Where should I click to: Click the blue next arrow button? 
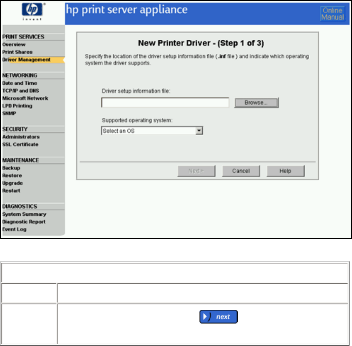point(218,317)
